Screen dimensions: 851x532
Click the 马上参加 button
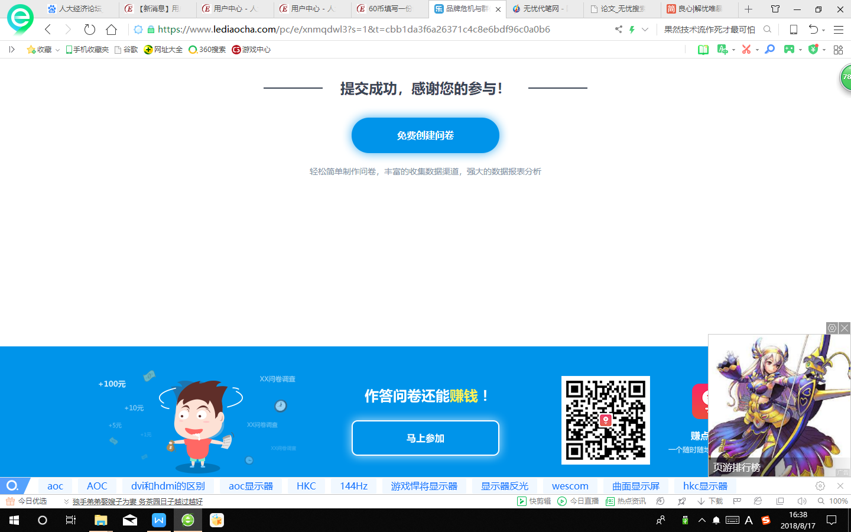point(425,438)
